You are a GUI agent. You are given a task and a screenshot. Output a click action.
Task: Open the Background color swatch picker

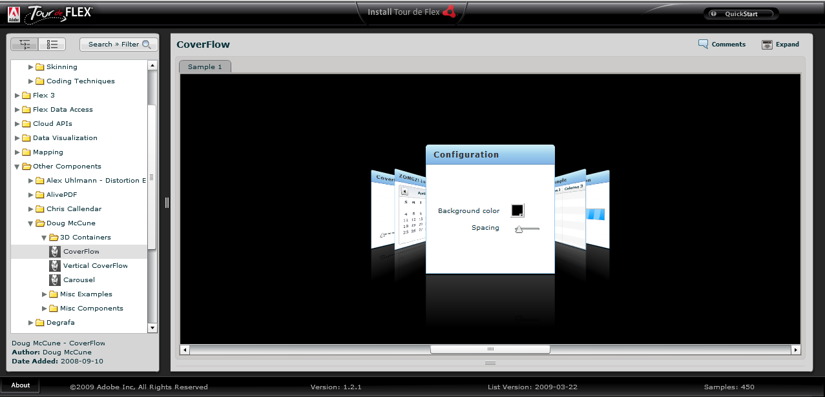tap(517, 210)
